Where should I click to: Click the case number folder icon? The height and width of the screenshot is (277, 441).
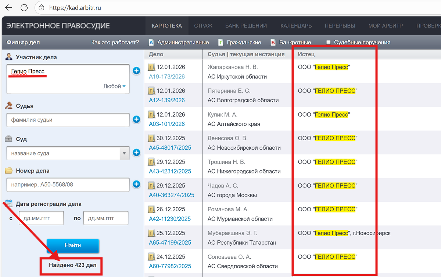9,171
